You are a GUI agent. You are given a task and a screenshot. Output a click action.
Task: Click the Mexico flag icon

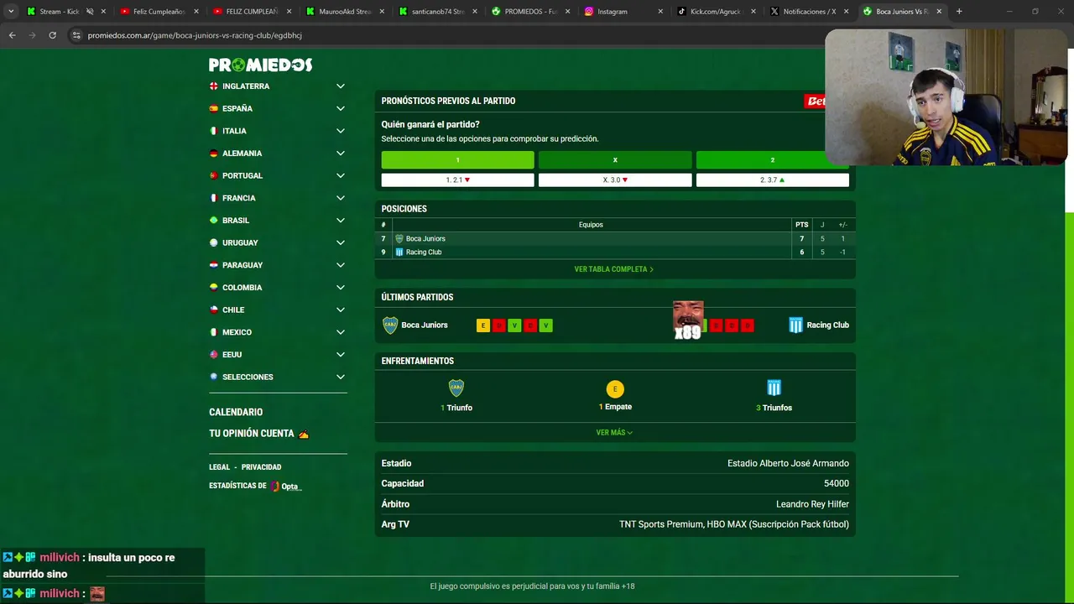click(214, 332)
